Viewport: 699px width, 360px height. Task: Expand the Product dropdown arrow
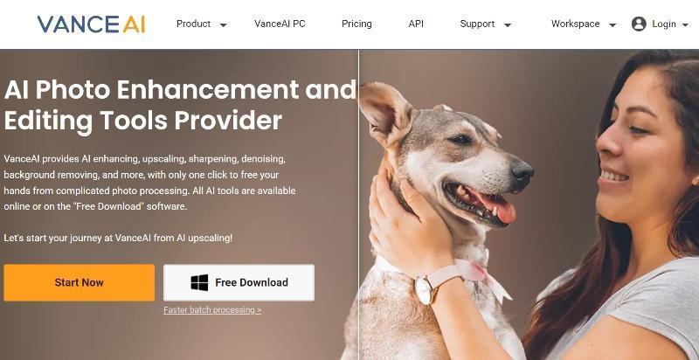tap(224, 25)
